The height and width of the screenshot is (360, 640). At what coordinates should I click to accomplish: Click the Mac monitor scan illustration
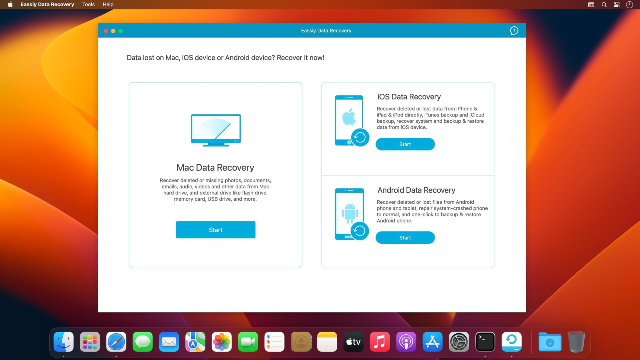click(216, 130)
